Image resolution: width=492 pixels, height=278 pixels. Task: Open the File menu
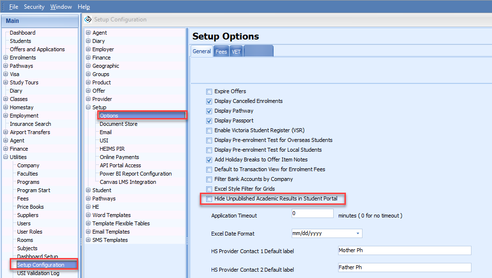click(13, 7)
